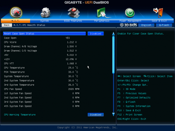
Task: Open the M.I.T. speedometer icon
Action: point(16,13)
